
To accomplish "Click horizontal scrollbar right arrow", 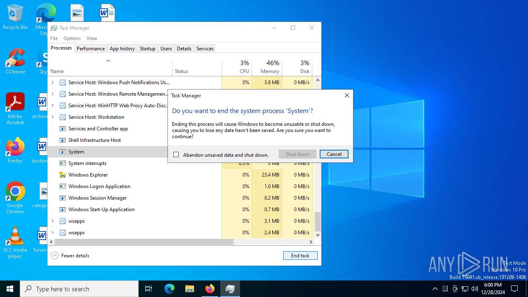I will pyautogui.click(x=311, y=242).
